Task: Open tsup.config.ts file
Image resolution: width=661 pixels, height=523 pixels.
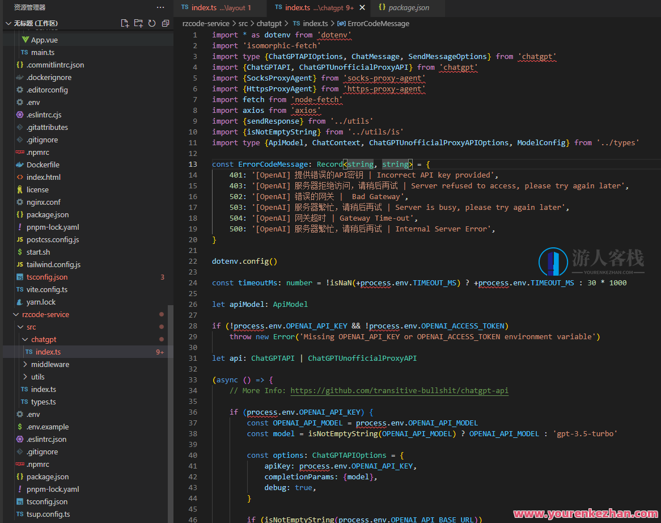Action: point(48,514)
